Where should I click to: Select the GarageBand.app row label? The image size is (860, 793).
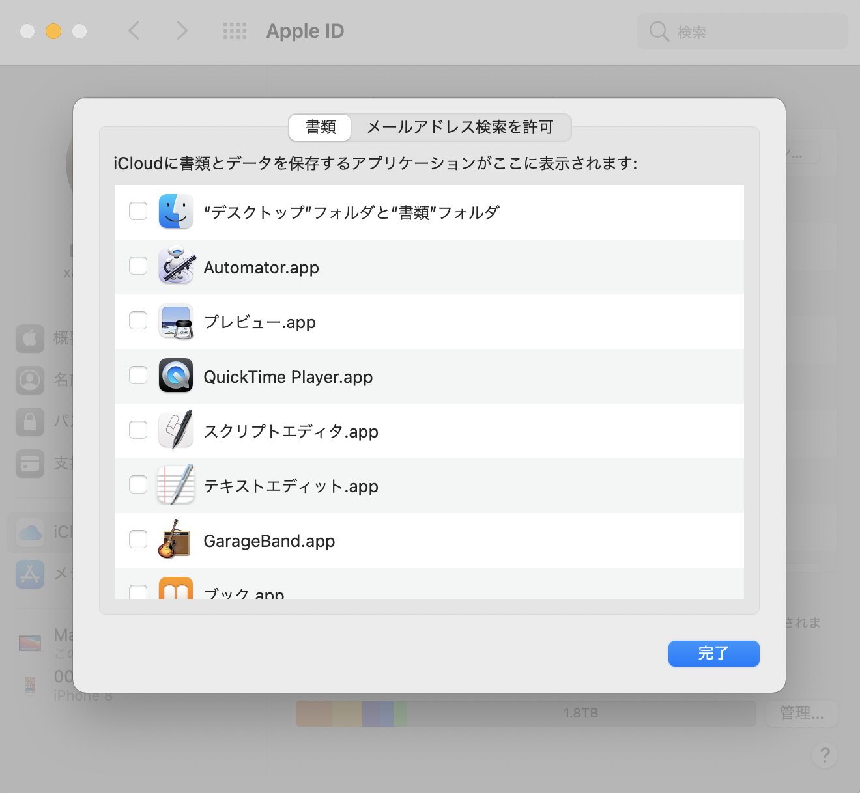[x=269, y=541]
